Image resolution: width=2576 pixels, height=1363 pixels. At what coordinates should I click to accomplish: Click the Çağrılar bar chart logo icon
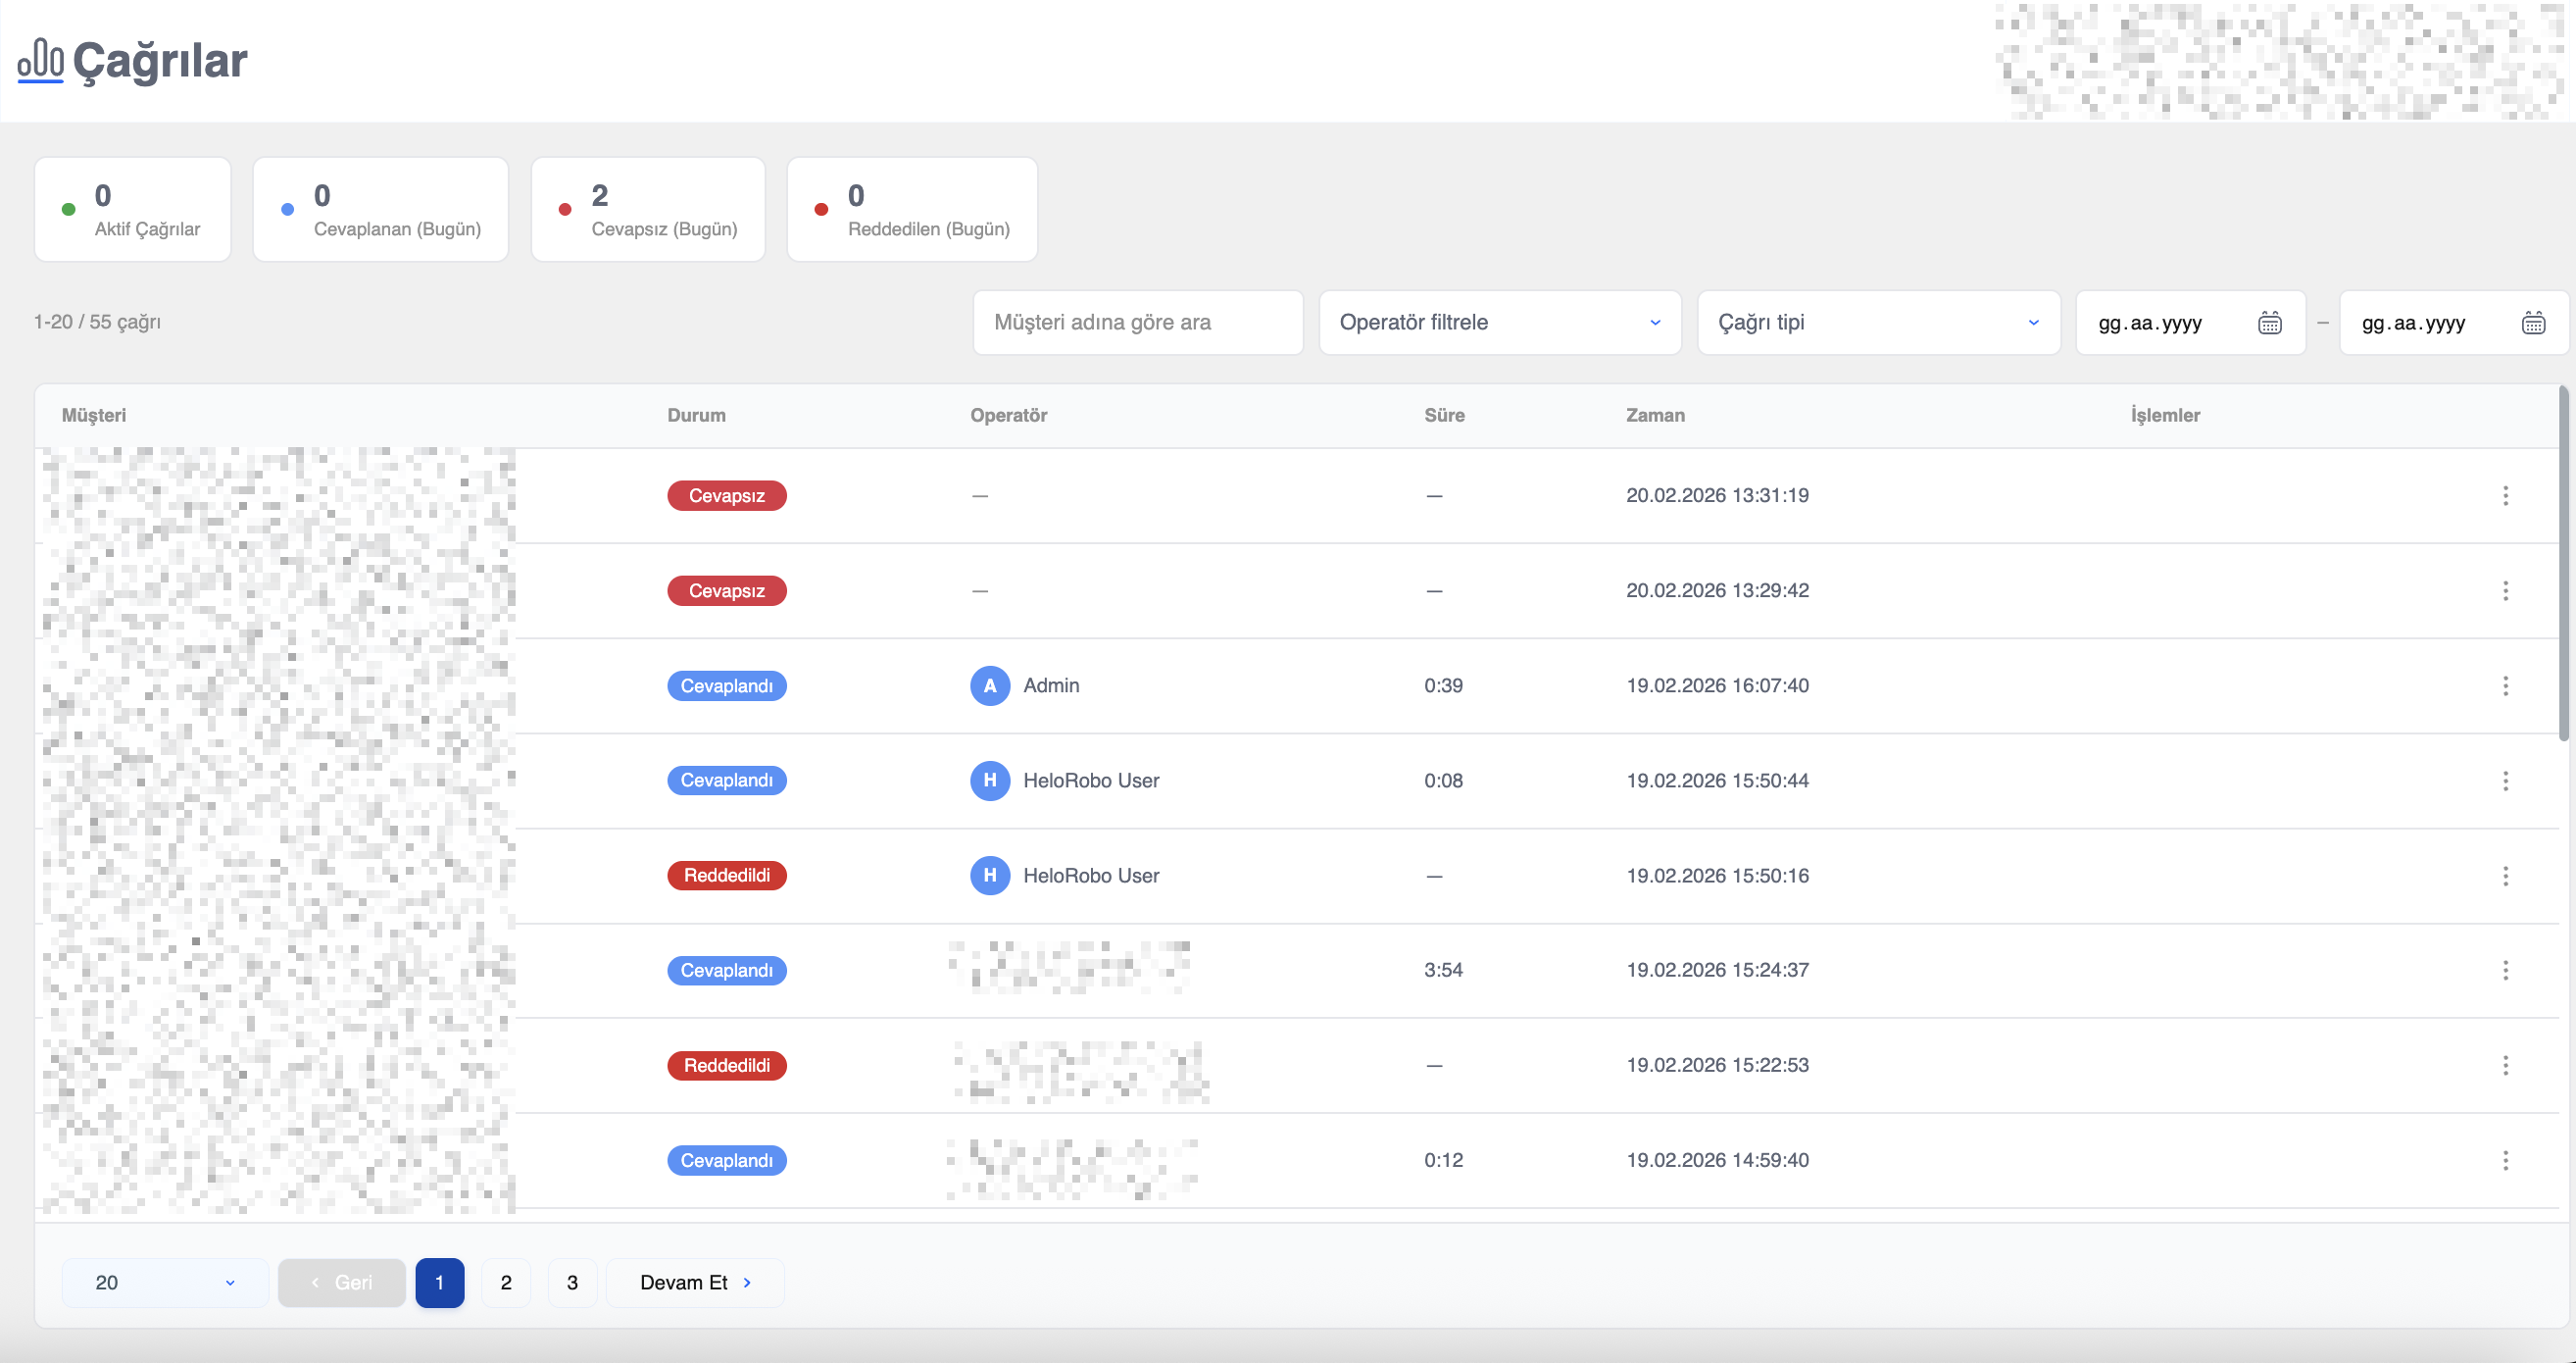(40, 61)
